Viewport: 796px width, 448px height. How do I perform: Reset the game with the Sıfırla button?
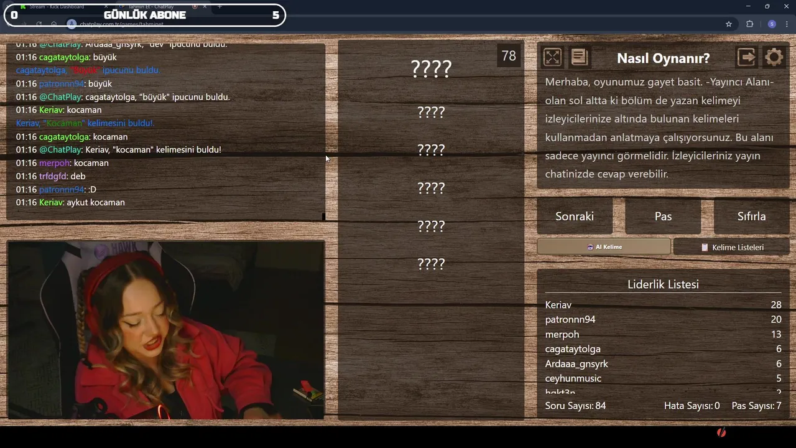tap(751, 216)
